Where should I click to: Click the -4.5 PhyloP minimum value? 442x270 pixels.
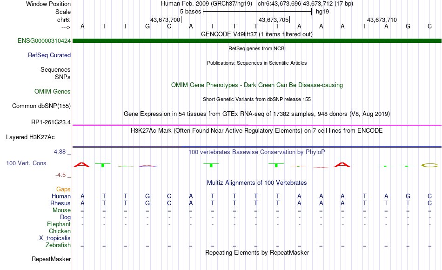point(60,175)
